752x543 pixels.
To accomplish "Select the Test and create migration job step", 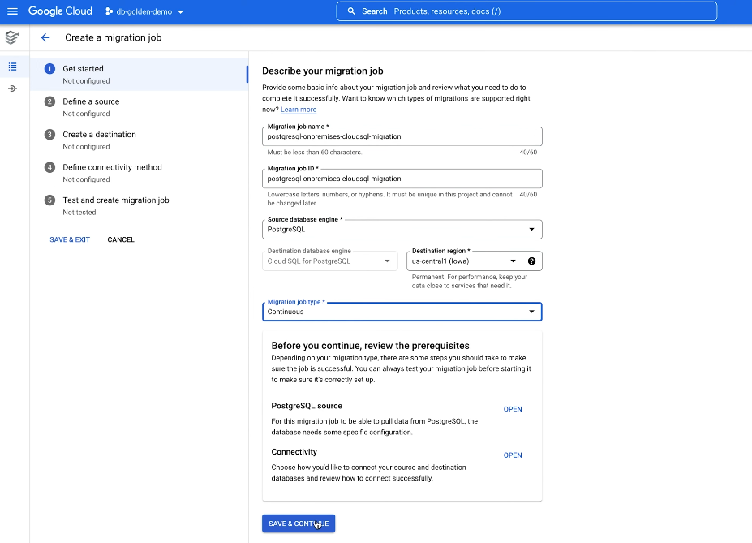I will [115, 200].
